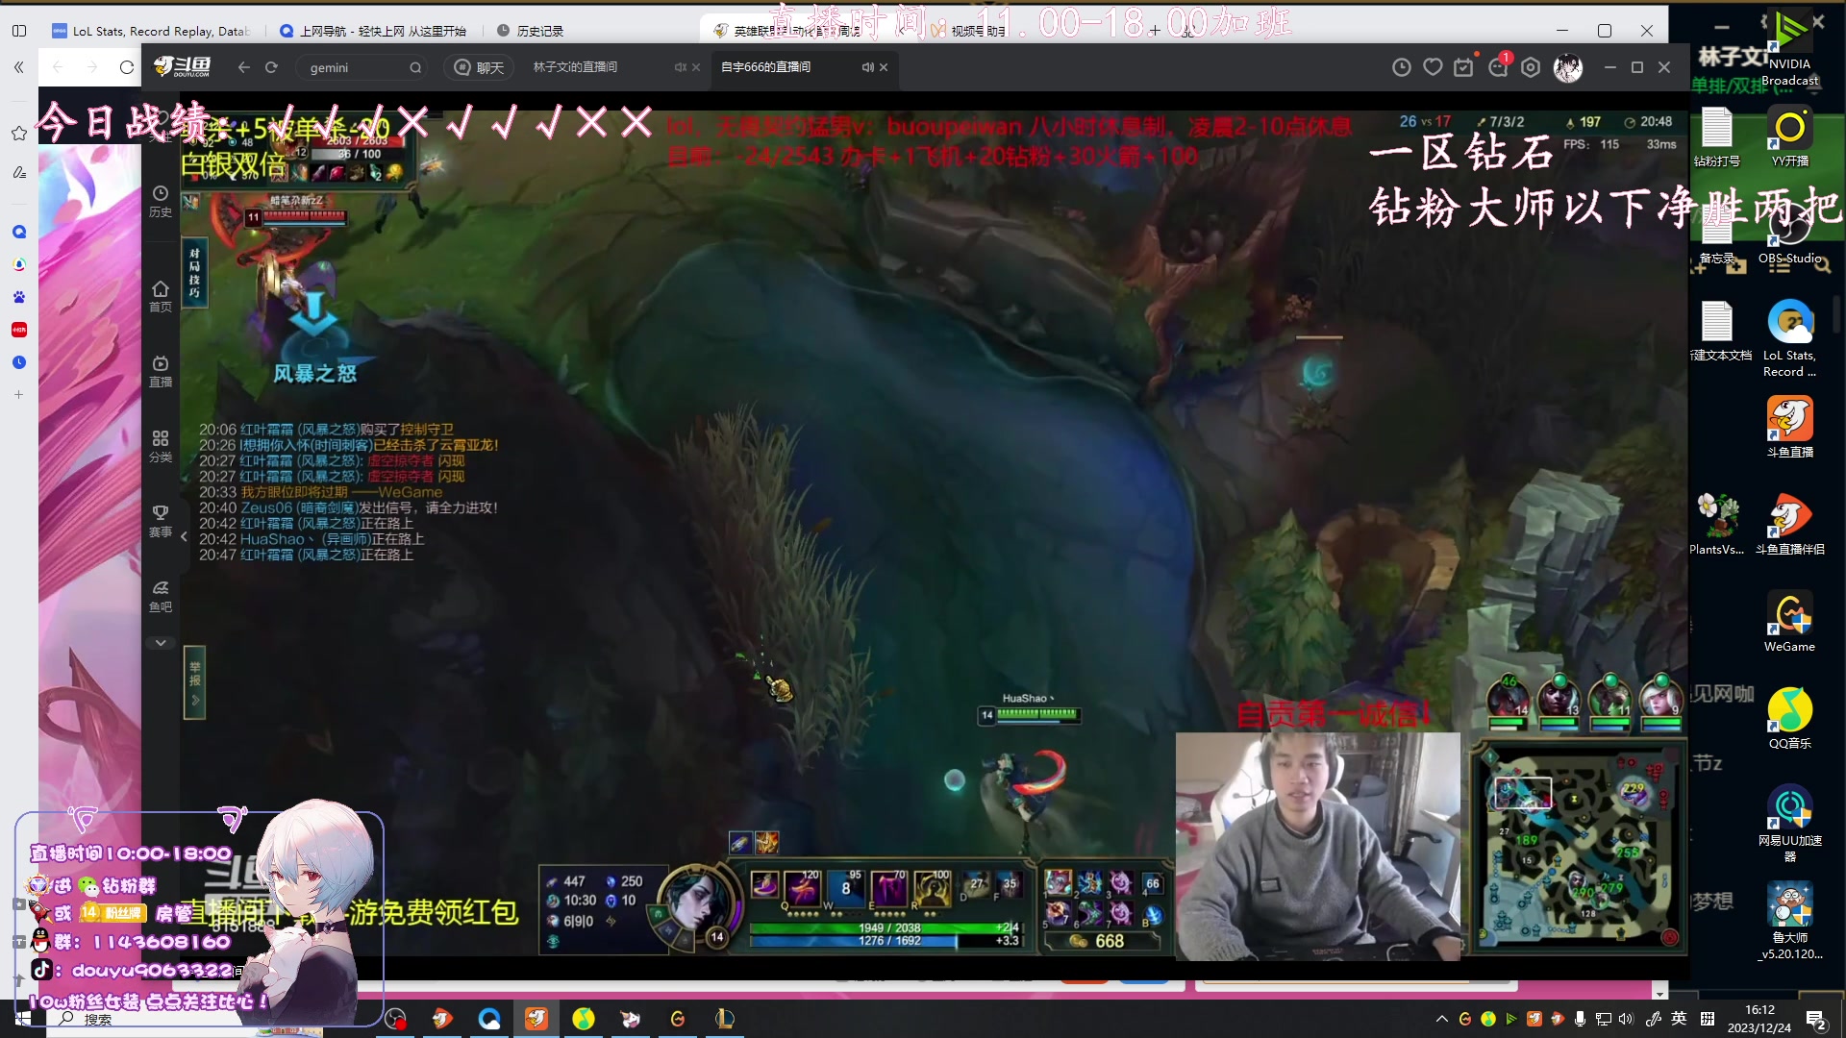The image size is (1846, 1038).
Task: Mute the 自宇666的直播间 tab audio
Action: click(x=867, y=67)
